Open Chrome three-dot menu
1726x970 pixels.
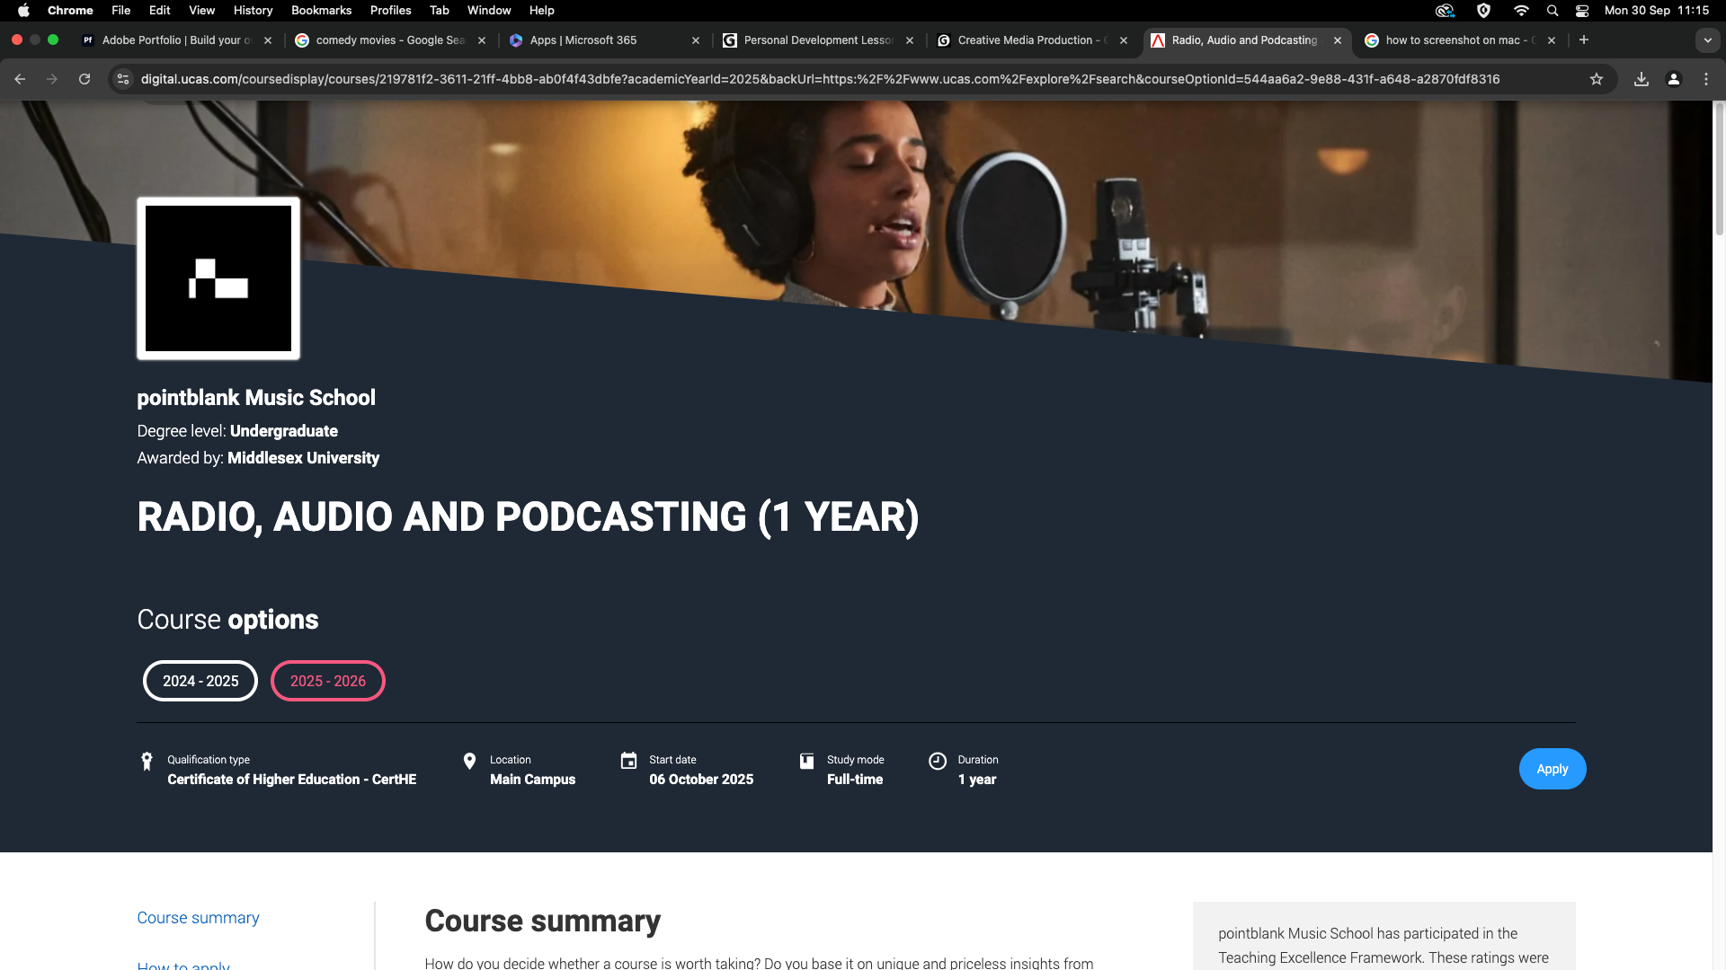[1706, 79]
